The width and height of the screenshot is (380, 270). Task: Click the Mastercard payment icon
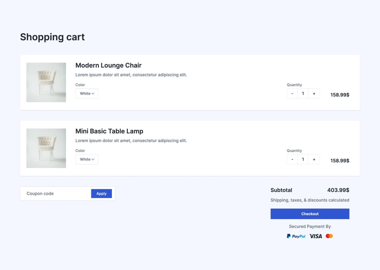329,236
